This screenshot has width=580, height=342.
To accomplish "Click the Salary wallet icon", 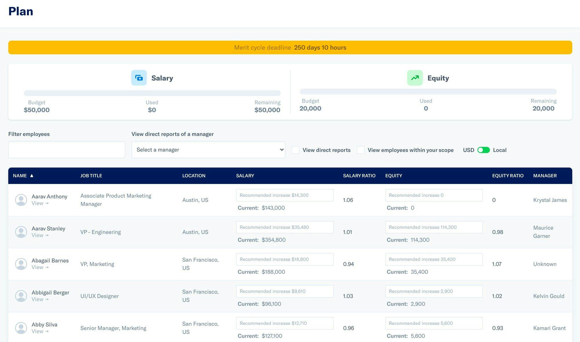I will [x=139, y=78].
